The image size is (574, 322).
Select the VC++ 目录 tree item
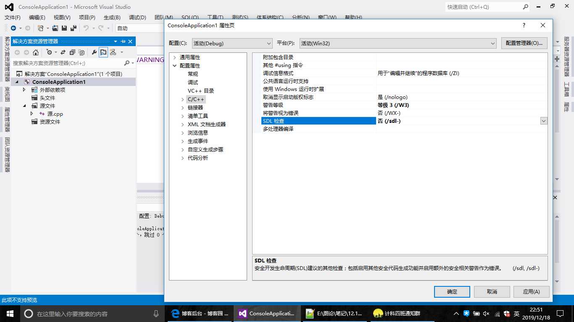pos(201,91)
